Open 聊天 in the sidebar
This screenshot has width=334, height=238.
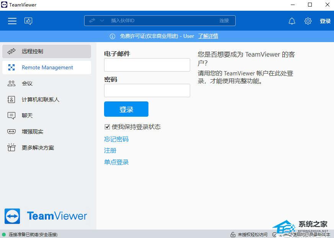coord(47,116)
